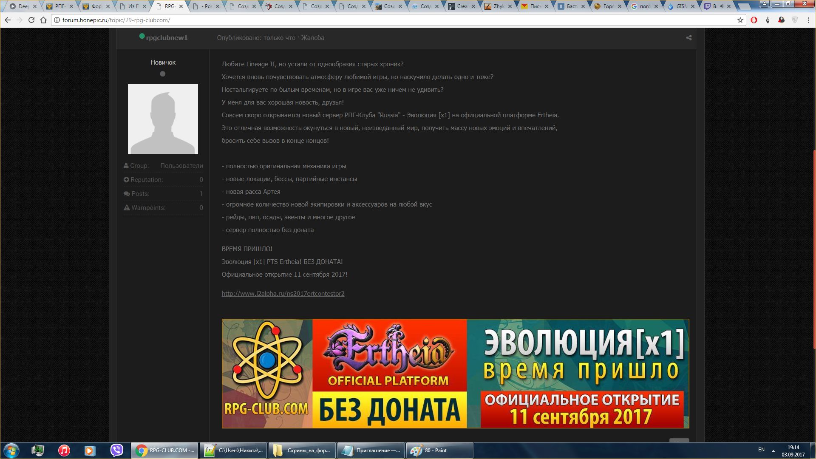Switch to the Горя browser tab

click(x=608, y=6)
